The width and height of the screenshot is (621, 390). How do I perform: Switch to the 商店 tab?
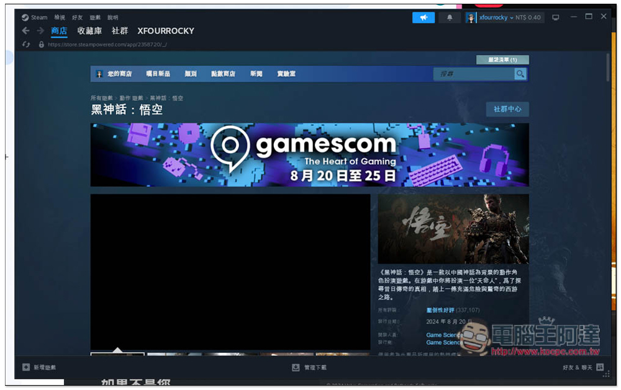point(59,31)
